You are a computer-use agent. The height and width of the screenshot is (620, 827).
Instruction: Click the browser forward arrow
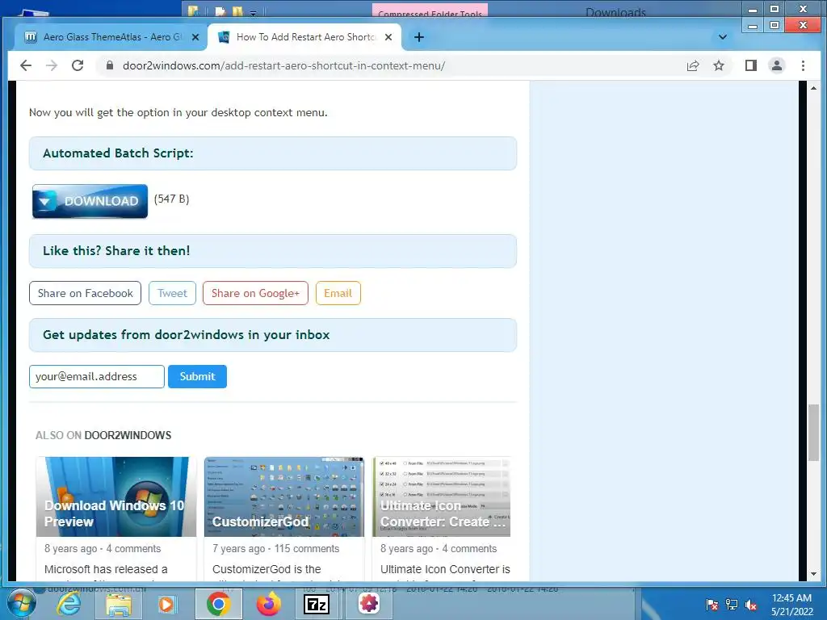[52, 65]
